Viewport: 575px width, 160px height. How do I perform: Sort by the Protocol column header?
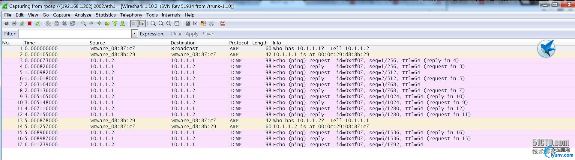(238, 43)
